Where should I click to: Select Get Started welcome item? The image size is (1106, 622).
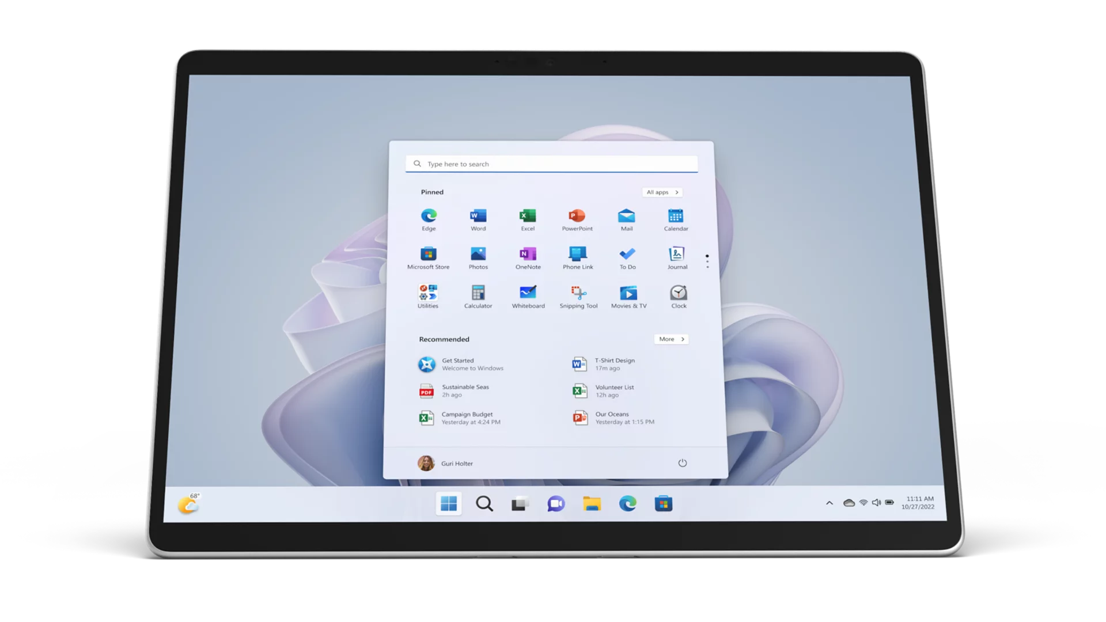point(463,363)
